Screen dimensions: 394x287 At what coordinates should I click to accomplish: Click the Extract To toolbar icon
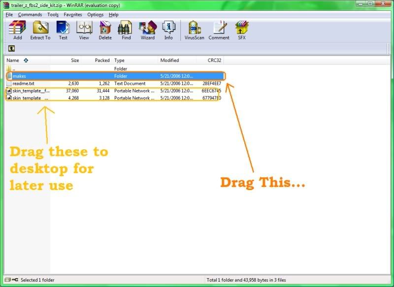pyautogui.click(x=40, y=31)
